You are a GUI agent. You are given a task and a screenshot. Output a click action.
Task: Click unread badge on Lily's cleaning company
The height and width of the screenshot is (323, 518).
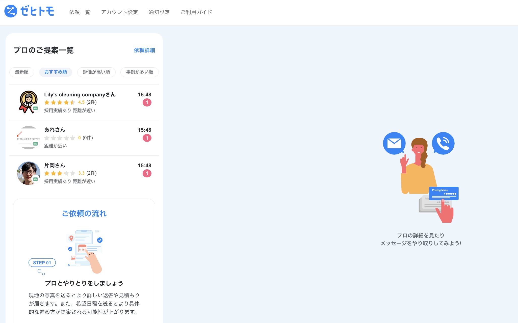point(147,102)
